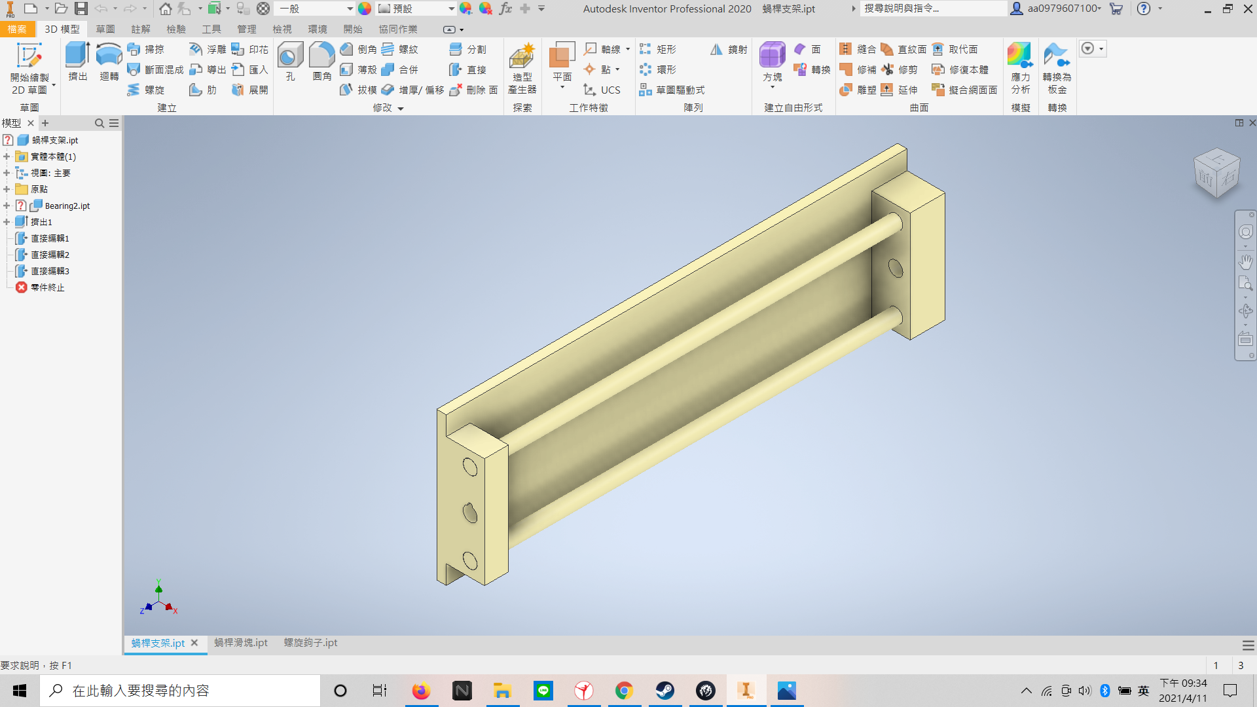Open the 蝸桿滑塊.ipt document tab

(x=241, y=643)
